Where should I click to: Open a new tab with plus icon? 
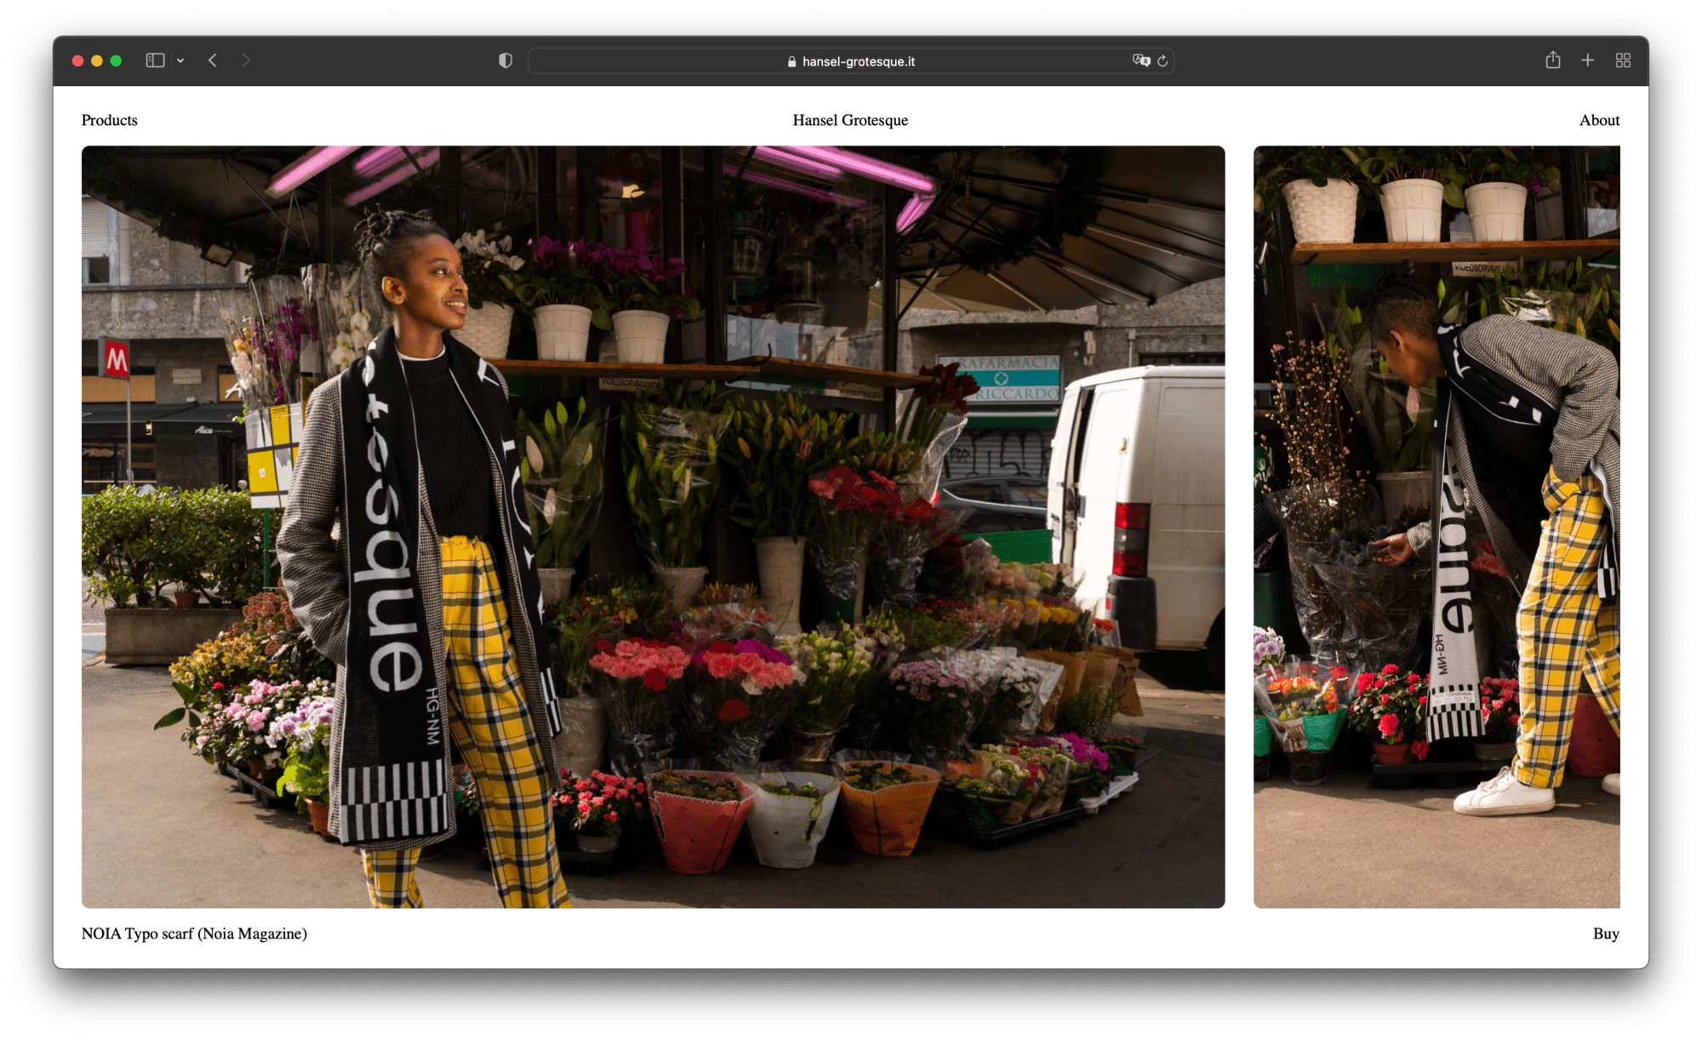[x=1588, y=60]
